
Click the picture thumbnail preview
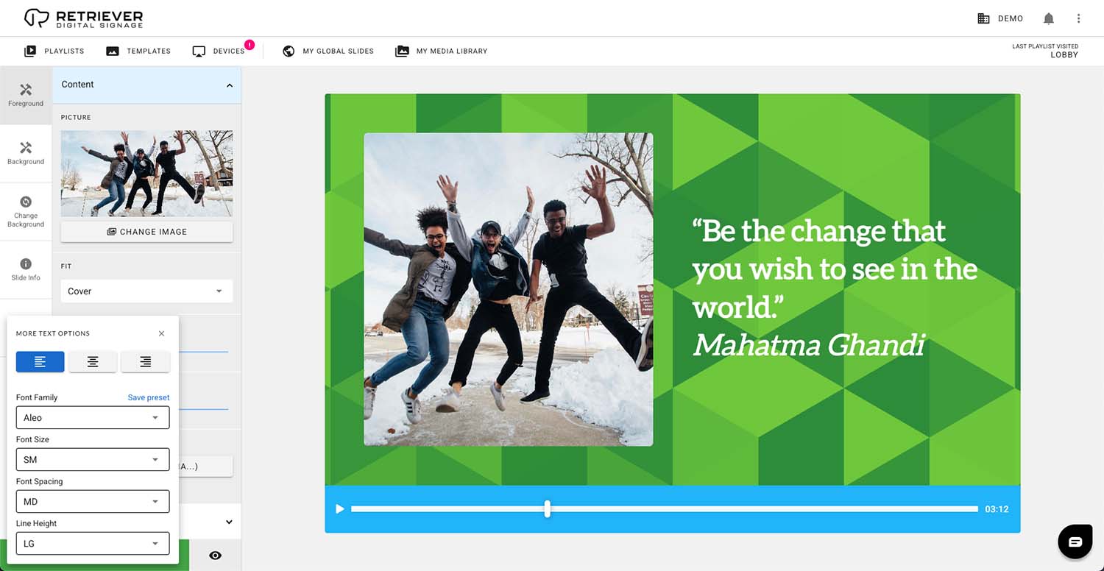[x=146, y=174]
